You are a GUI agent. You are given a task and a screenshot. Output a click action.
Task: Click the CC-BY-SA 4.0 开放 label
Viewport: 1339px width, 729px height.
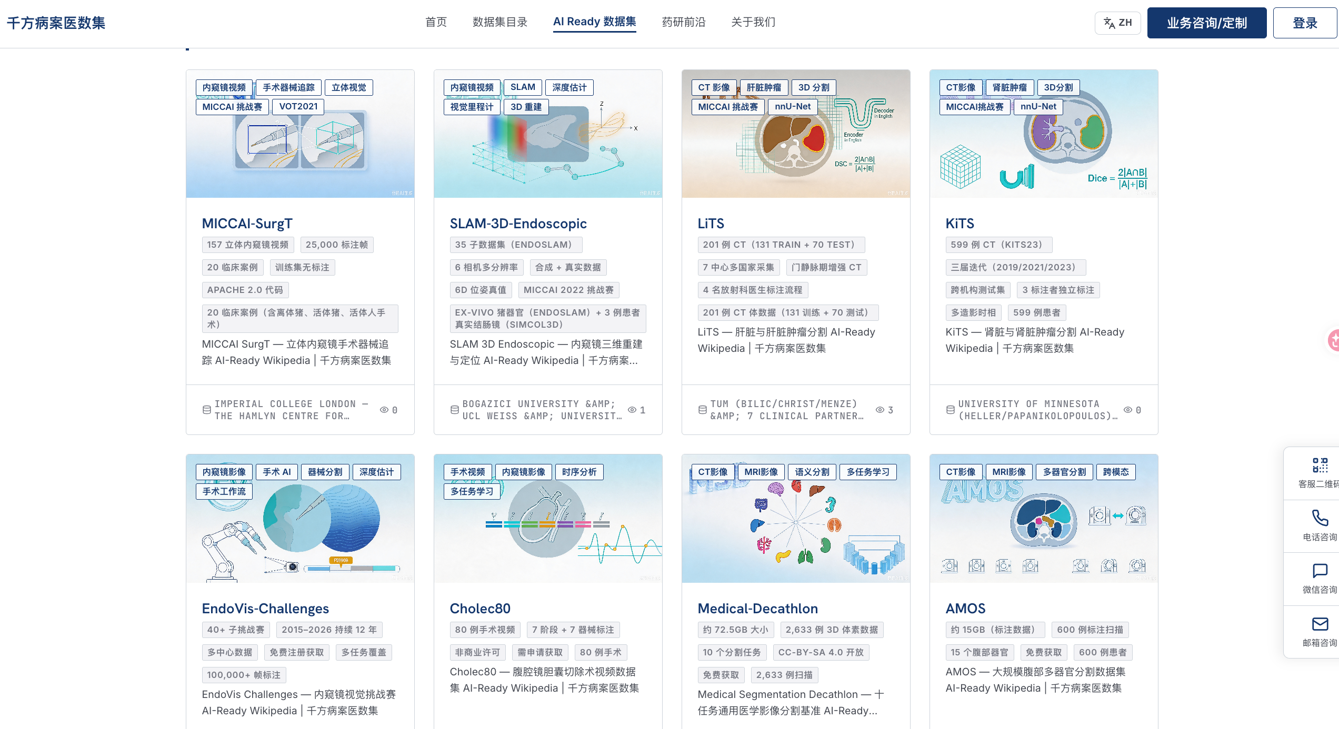click(x=821, y=652)
